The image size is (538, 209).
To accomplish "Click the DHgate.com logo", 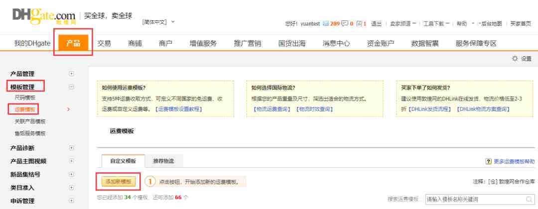I will (44, 16).
